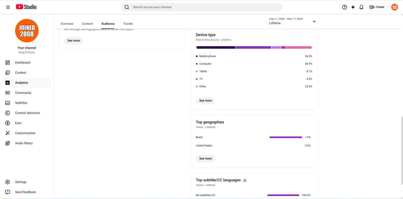Click See more under Top geographies
Viewport: 403px width, 199px height.
click(206, 159)
